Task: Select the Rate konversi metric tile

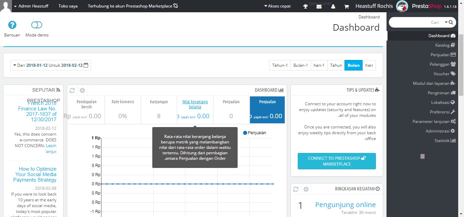Action: point(123,110)
